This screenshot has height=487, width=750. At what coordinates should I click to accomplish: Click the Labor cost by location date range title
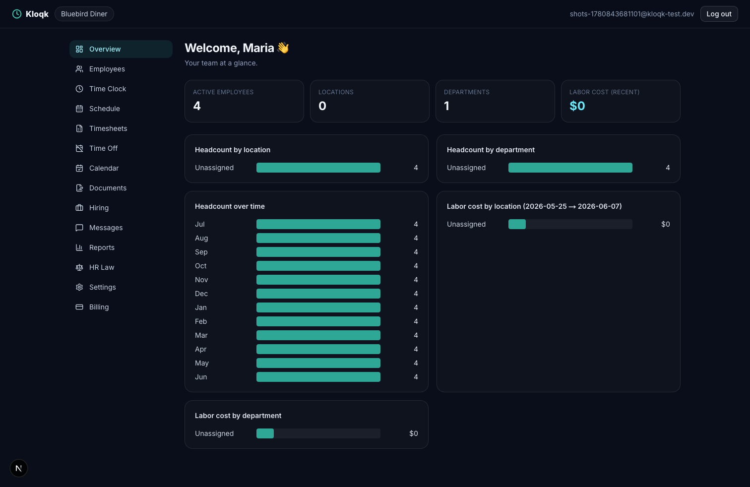pyautogui.click(x=534, y=206)
